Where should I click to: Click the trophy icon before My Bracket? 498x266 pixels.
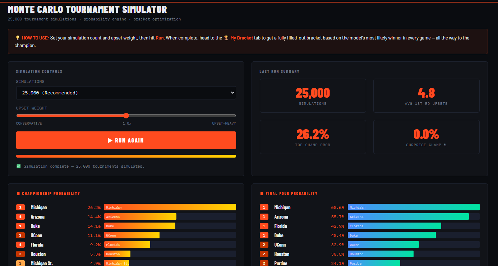(x=226, y=38)
